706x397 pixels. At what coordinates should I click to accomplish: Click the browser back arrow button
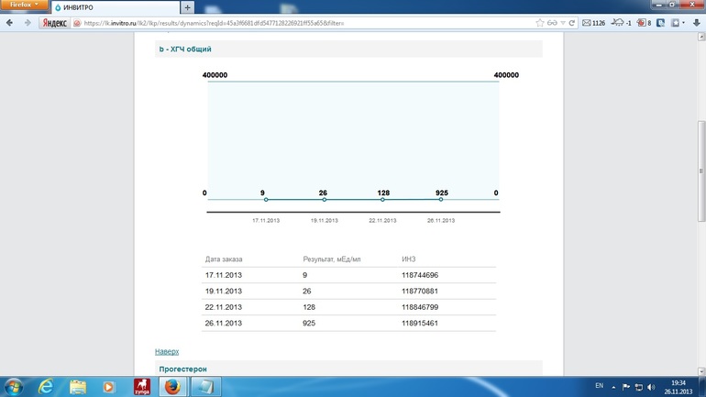pos(9,23)
